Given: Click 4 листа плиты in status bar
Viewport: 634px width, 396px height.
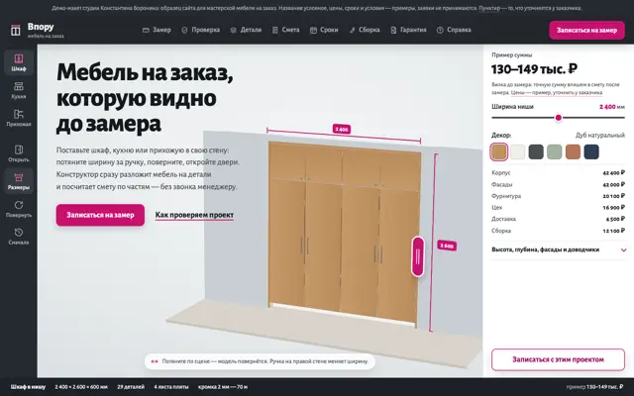Looking at the screenshot, I should 171,387.
